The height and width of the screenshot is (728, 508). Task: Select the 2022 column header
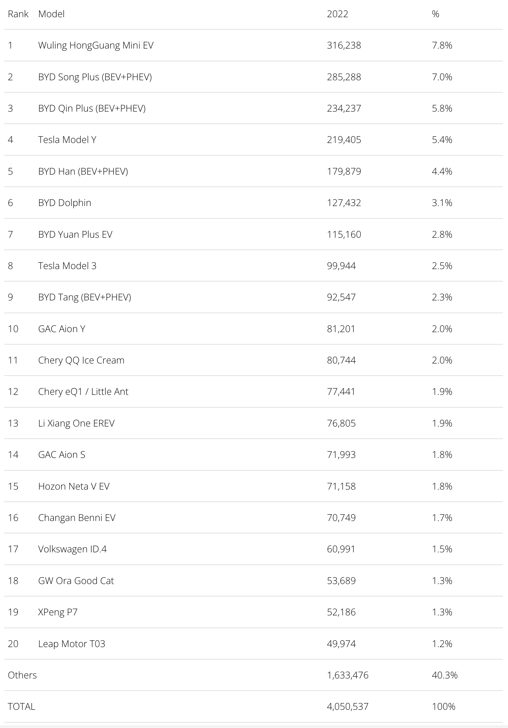[x=337, y=14]
